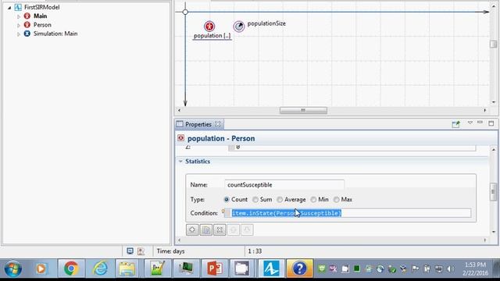Open the Windows Start menu

tap(12, 269)
